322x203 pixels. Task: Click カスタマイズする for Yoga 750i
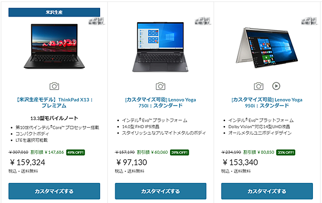click(160, 191)
